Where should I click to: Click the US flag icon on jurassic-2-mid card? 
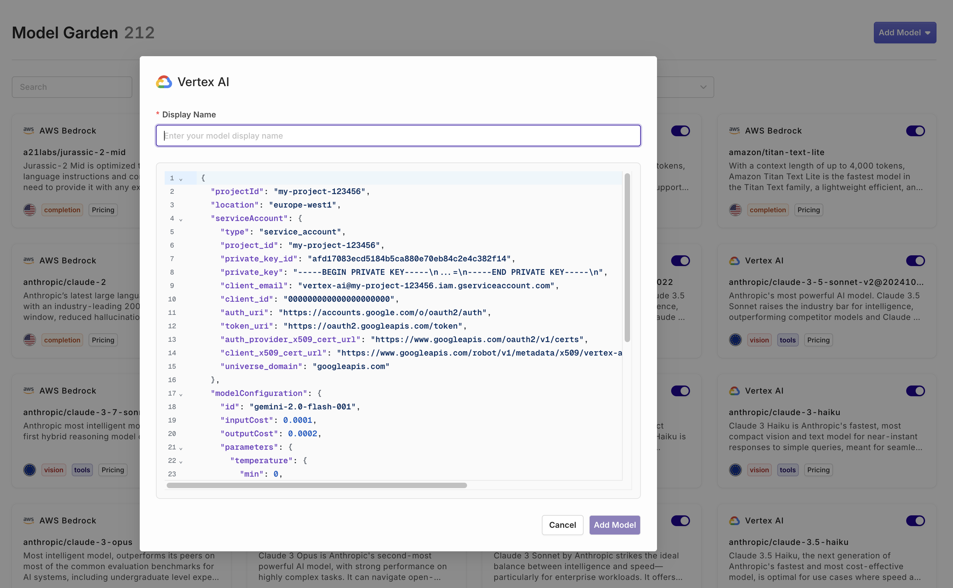[x=30, y=210]
